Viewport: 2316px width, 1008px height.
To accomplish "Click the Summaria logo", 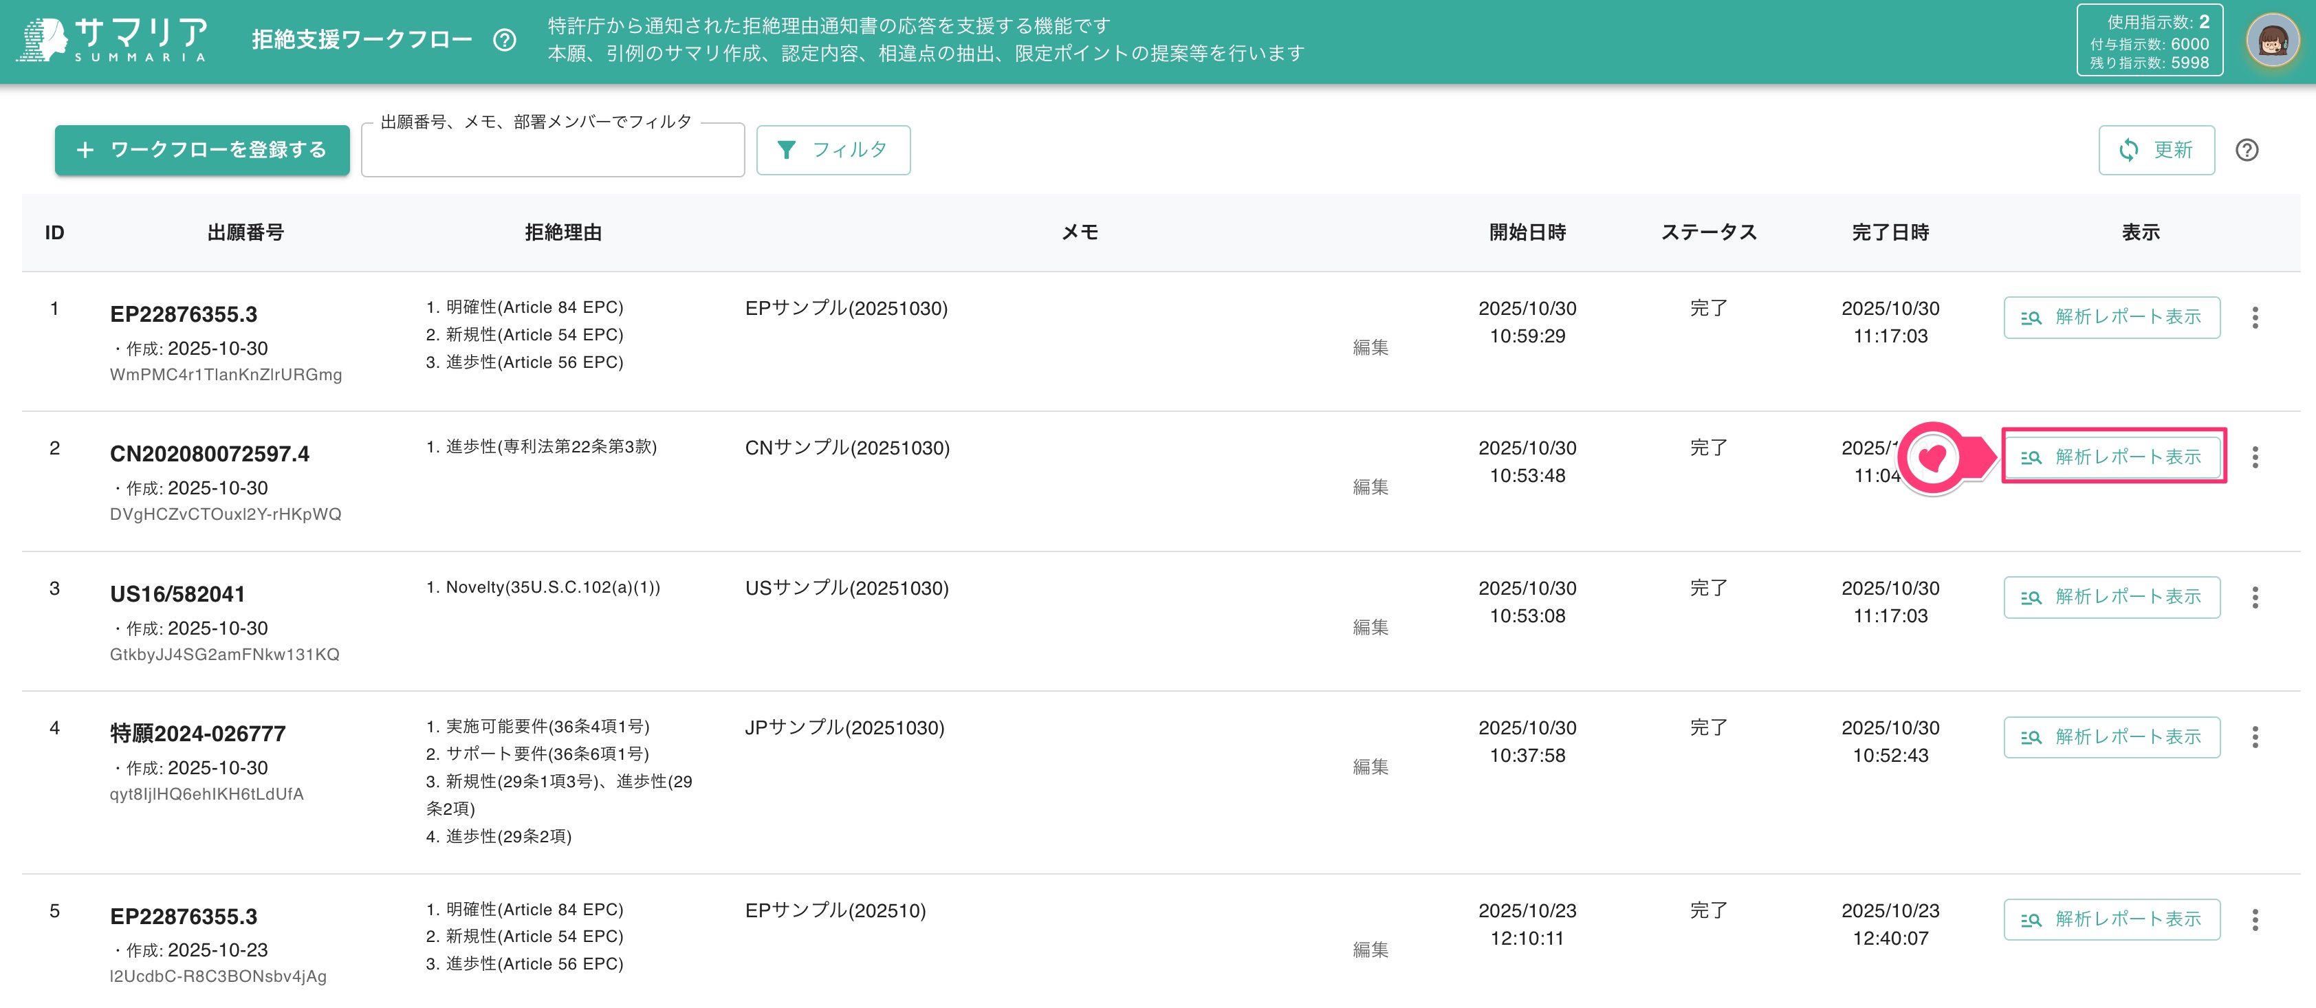I will point(113,40).
